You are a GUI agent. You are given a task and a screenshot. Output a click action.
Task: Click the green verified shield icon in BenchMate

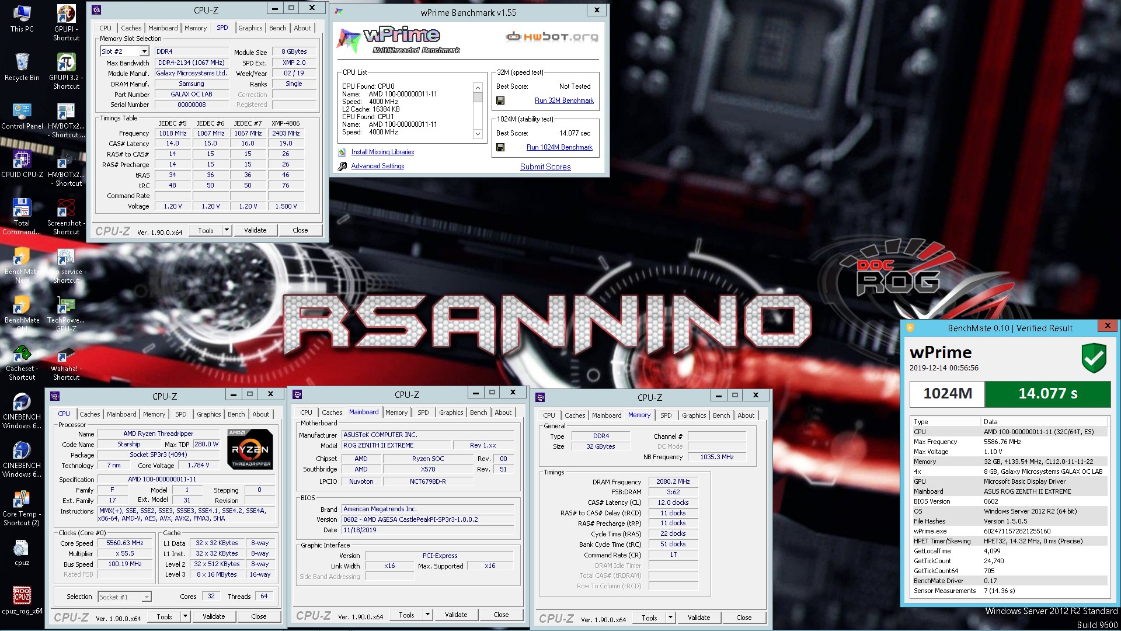coord(1094,358)
